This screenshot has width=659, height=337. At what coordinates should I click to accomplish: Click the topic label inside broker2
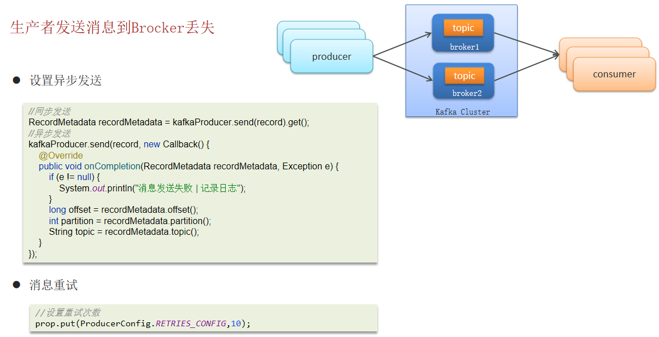464,76
